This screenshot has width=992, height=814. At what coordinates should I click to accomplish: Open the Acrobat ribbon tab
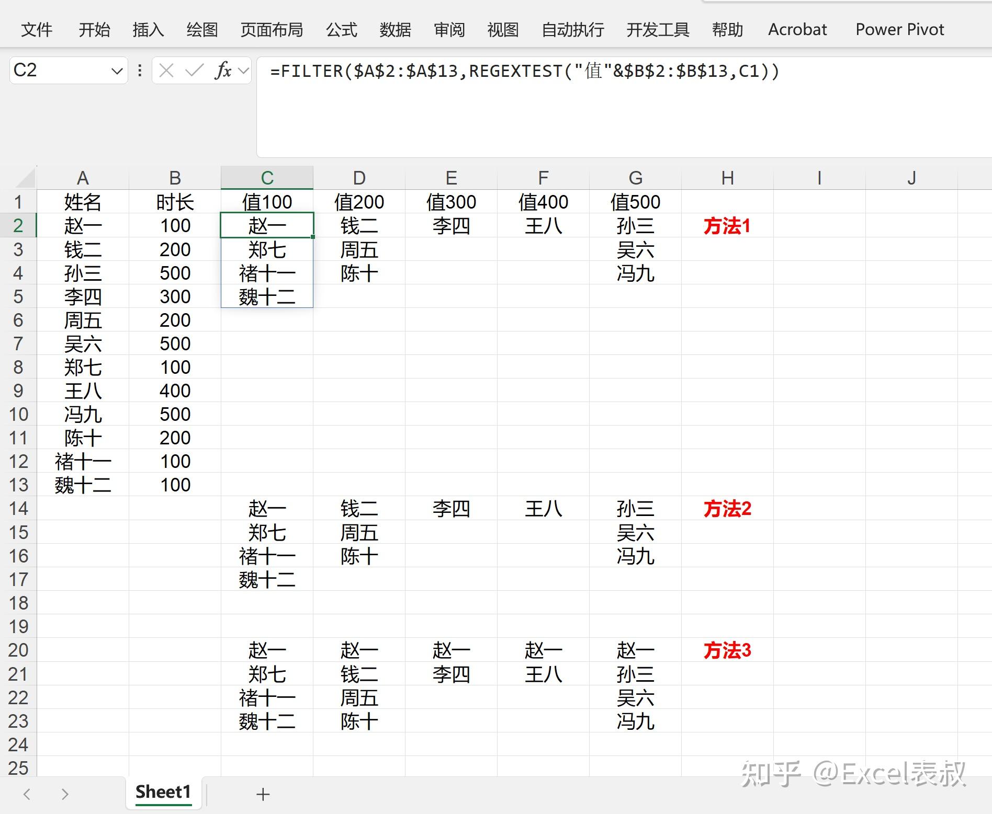tap(797, 30)
